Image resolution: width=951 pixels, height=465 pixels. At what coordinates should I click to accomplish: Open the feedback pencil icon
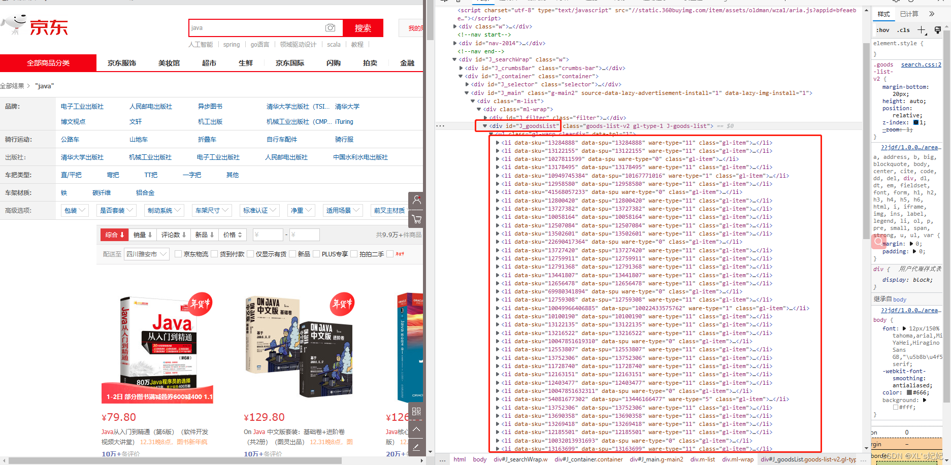click(416, 447)
